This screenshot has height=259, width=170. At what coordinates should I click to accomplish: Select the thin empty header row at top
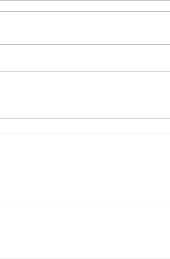(85, 6)
